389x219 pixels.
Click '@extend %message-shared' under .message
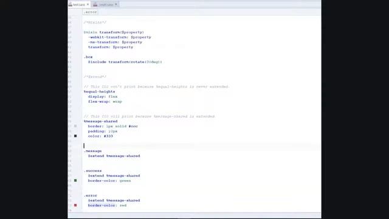114,156
